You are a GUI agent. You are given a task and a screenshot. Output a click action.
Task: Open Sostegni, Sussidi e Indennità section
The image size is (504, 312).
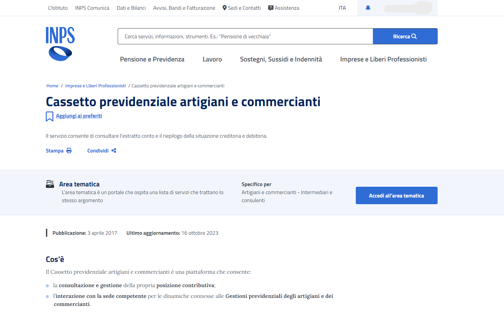[281, 59]
